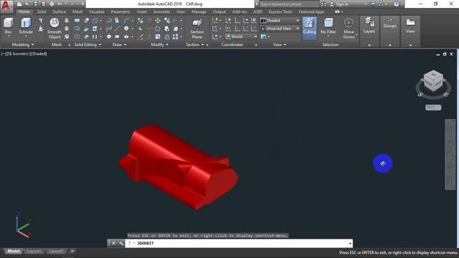This screenshot has width=459, height=258.
Task: Expand the Modify panel
Action: 159,44
